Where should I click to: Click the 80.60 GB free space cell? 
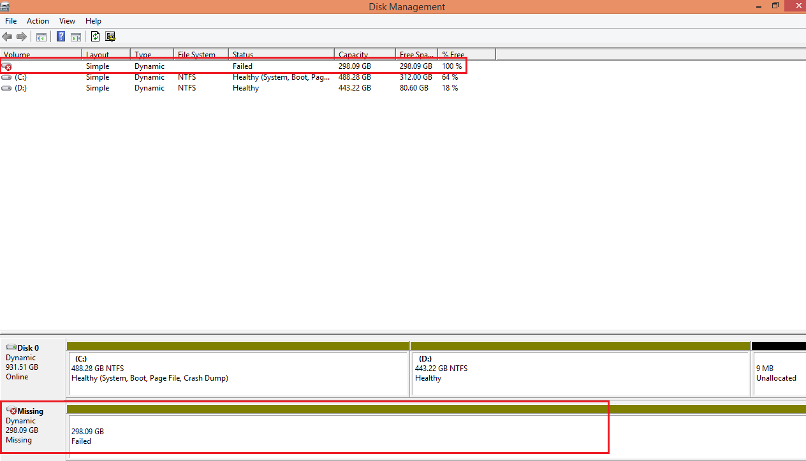(414, 88)
